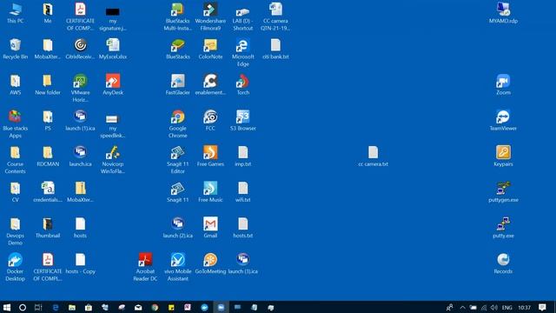Screen dimensions: 556x313
Task: Select the Thumbnail folder
Action: tap(48, 228)
